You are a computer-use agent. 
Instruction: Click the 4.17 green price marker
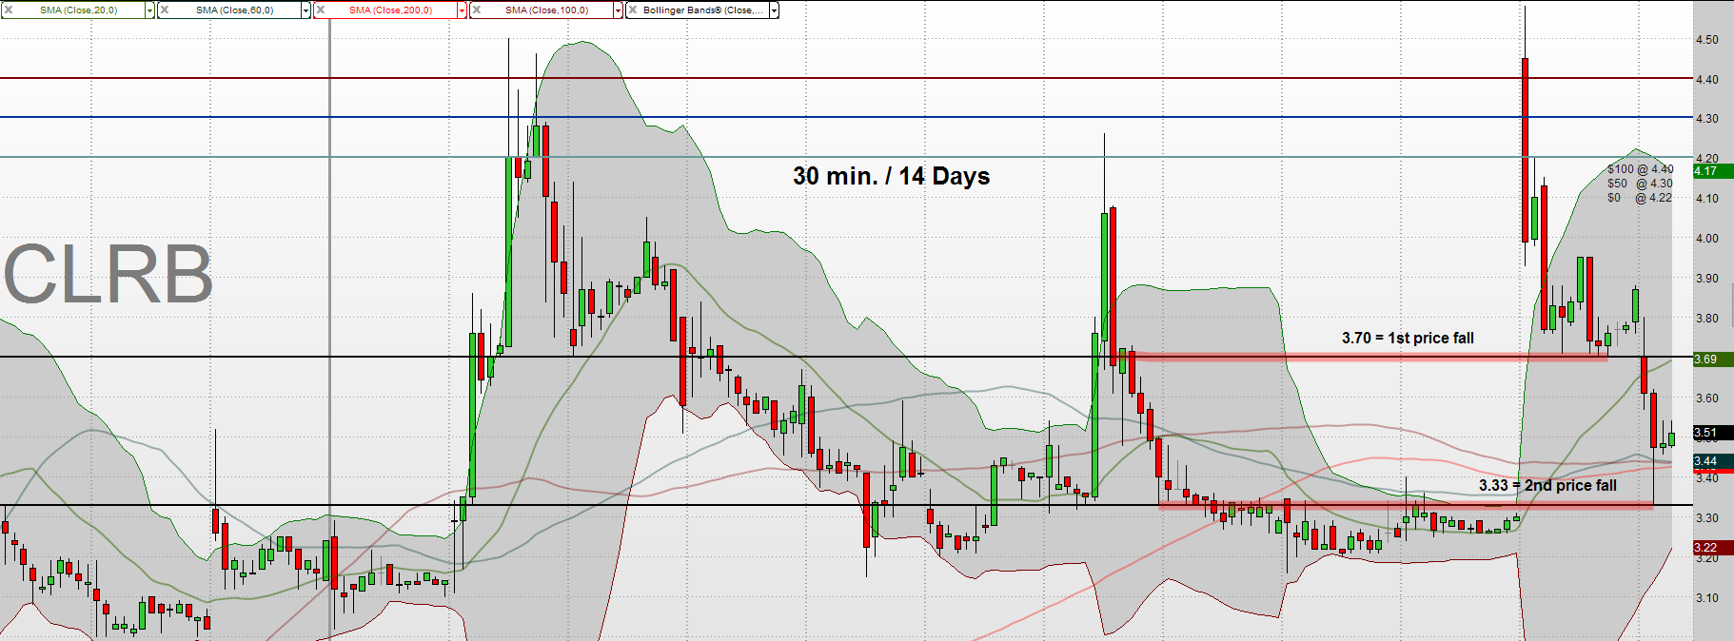[x=1713, y=171]
